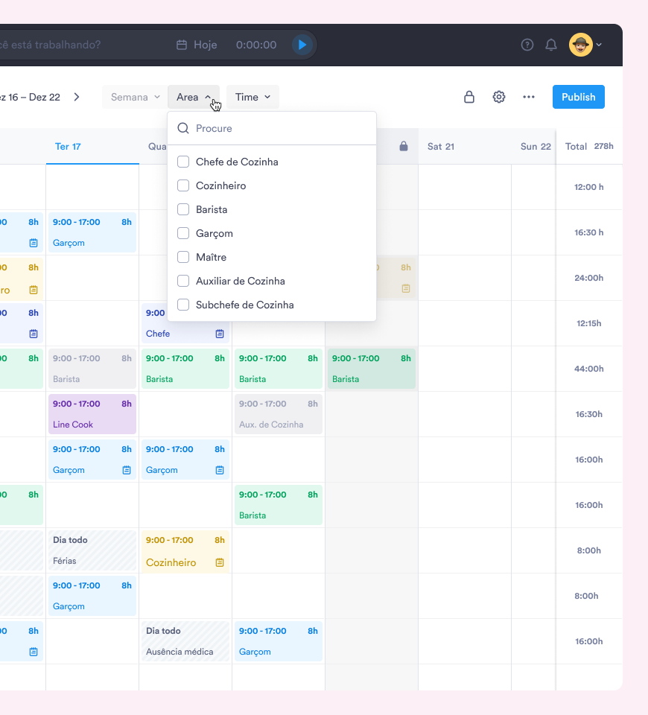Image resolution: width=648 pixels, height=715 pixels.
Task: Enable the Maître checkbox
Action: [x=183, y=257]
